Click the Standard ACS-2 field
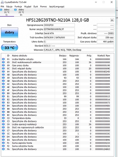118x157 pixels. (x=79, y=46)
